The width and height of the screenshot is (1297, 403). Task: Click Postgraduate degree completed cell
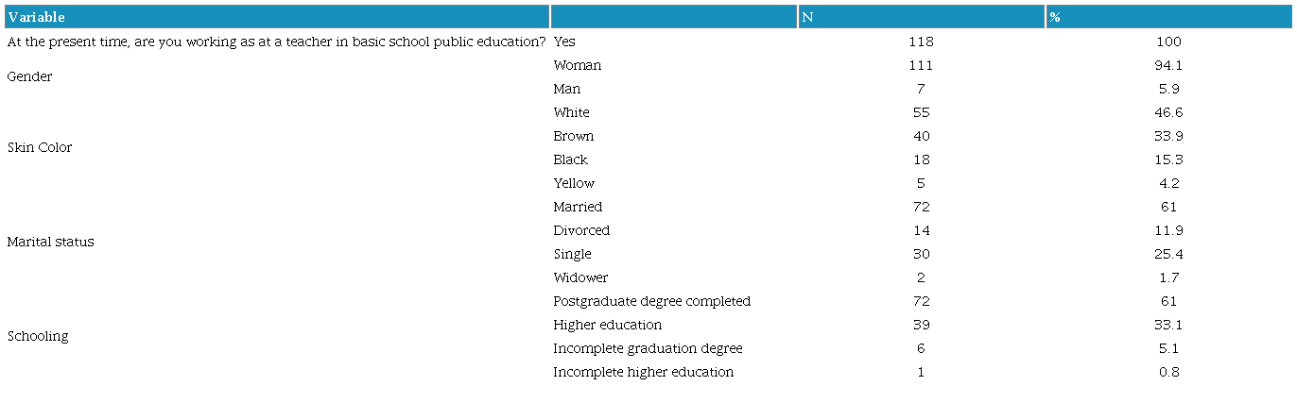(x=651, y=302)
